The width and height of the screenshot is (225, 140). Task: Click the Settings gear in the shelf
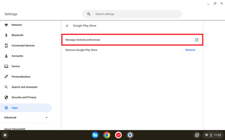[x=130, y=135]
